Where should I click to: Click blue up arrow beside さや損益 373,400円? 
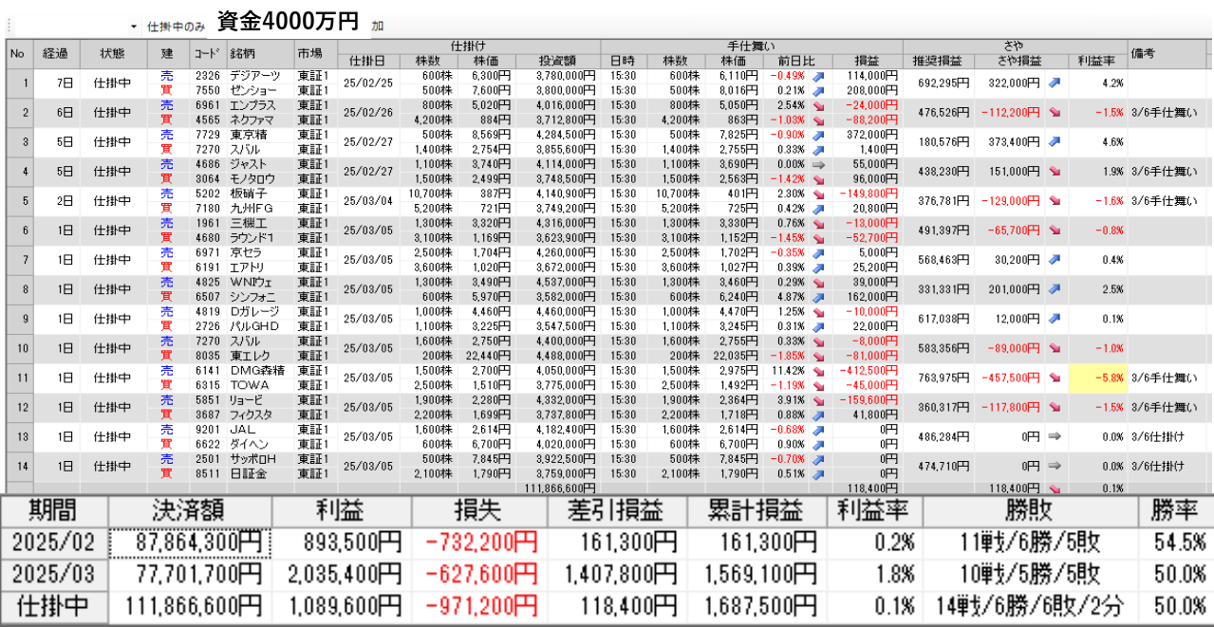click(1055, 142)
